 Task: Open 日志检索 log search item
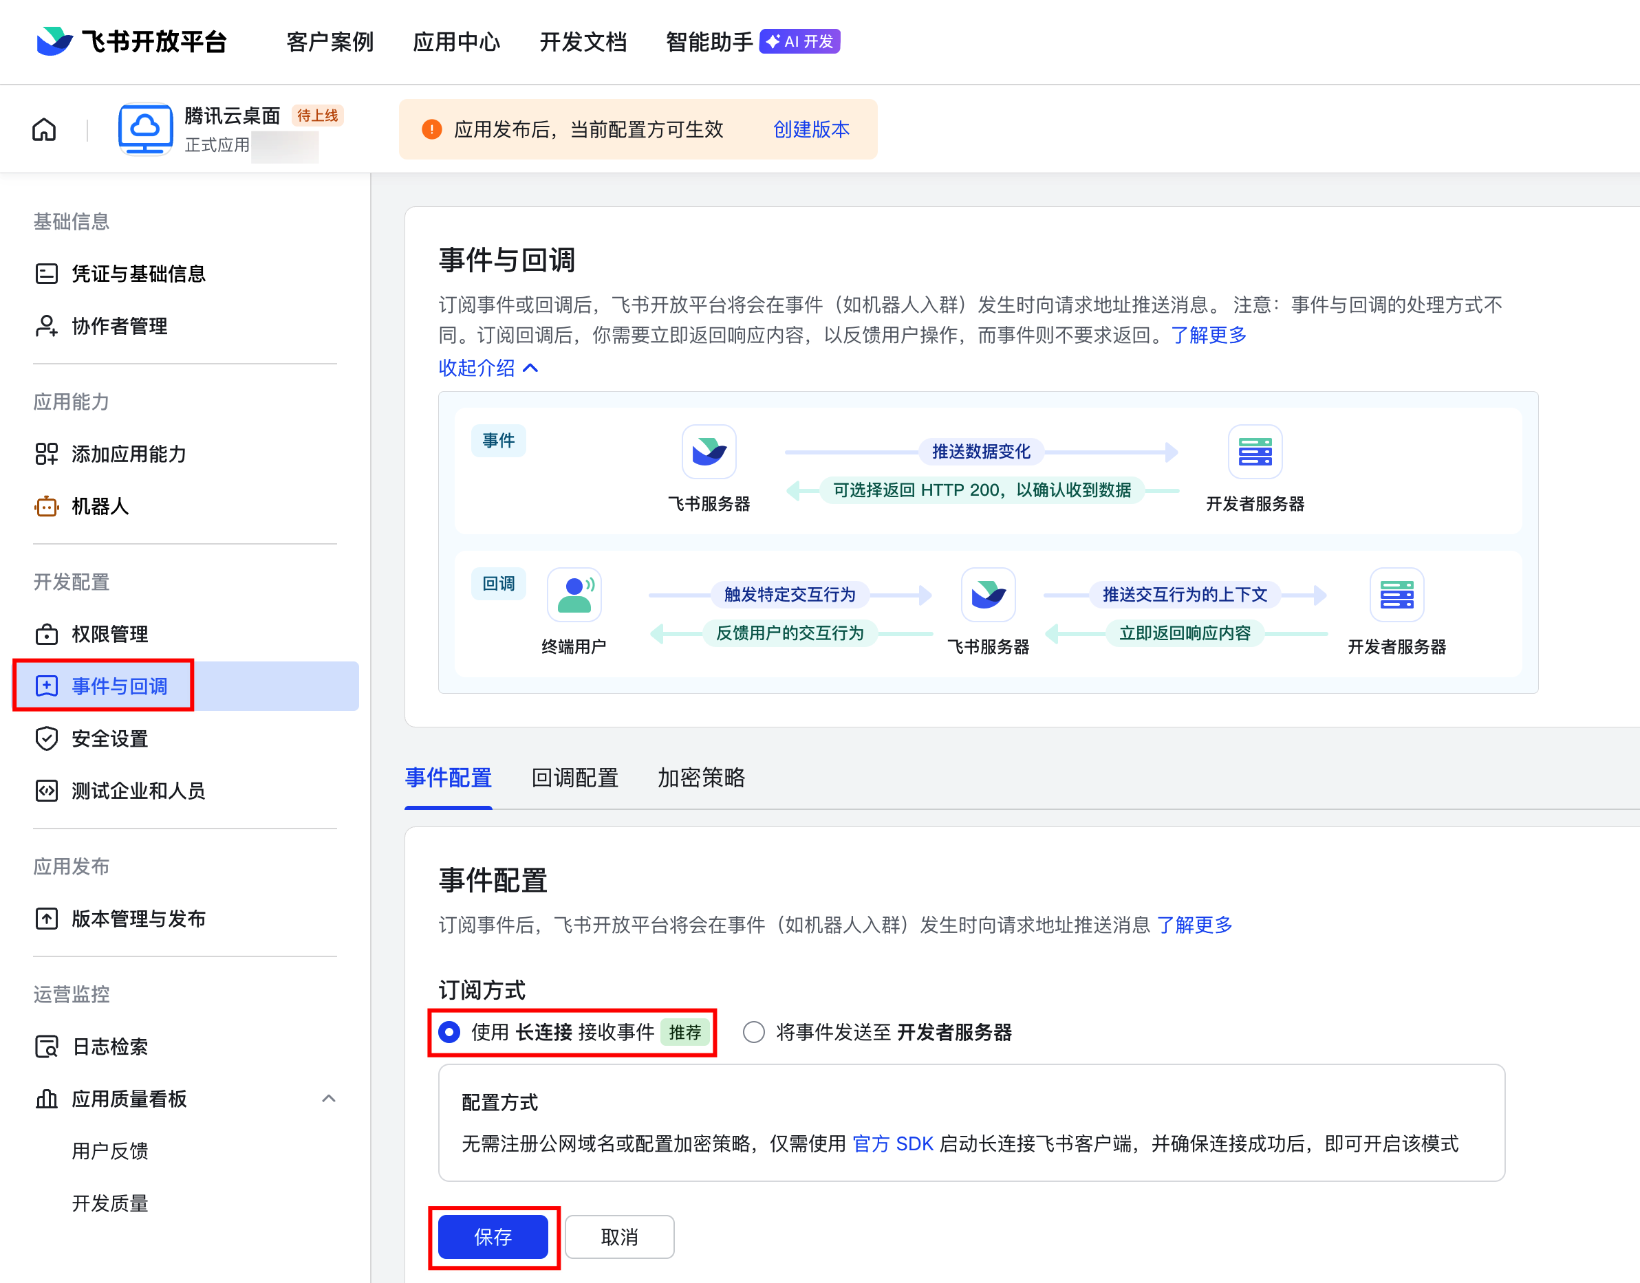(x=110, y=1046)
